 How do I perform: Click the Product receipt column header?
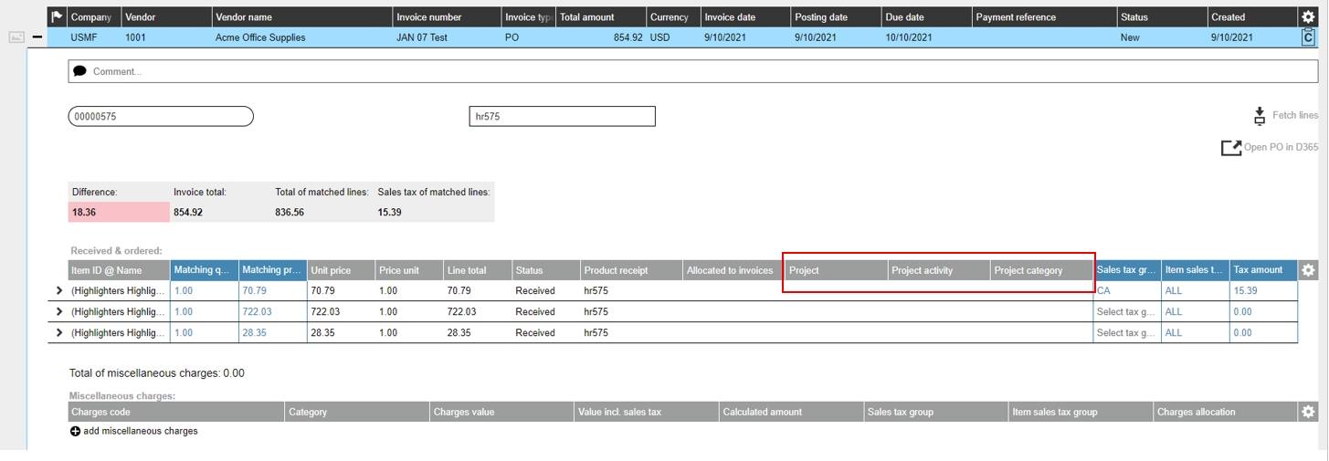click(631, 270)
